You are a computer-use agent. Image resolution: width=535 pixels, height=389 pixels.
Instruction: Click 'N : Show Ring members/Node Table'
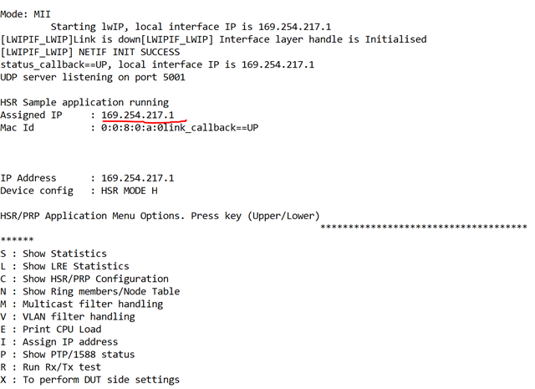90,291
